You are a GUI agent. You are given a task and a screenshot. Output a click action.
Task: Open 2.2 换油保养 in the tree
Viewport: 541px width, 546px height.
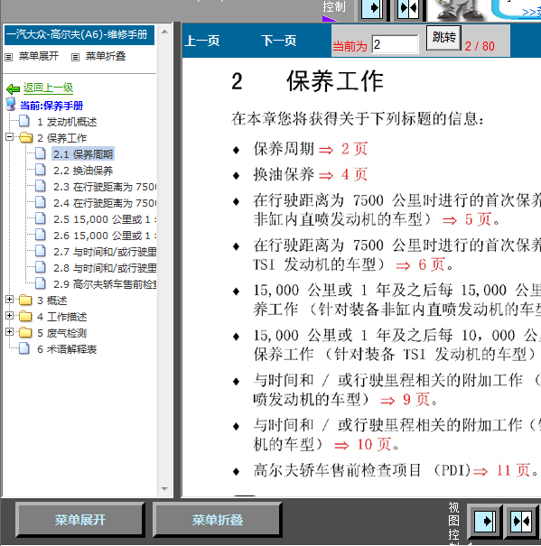[83, 171]
